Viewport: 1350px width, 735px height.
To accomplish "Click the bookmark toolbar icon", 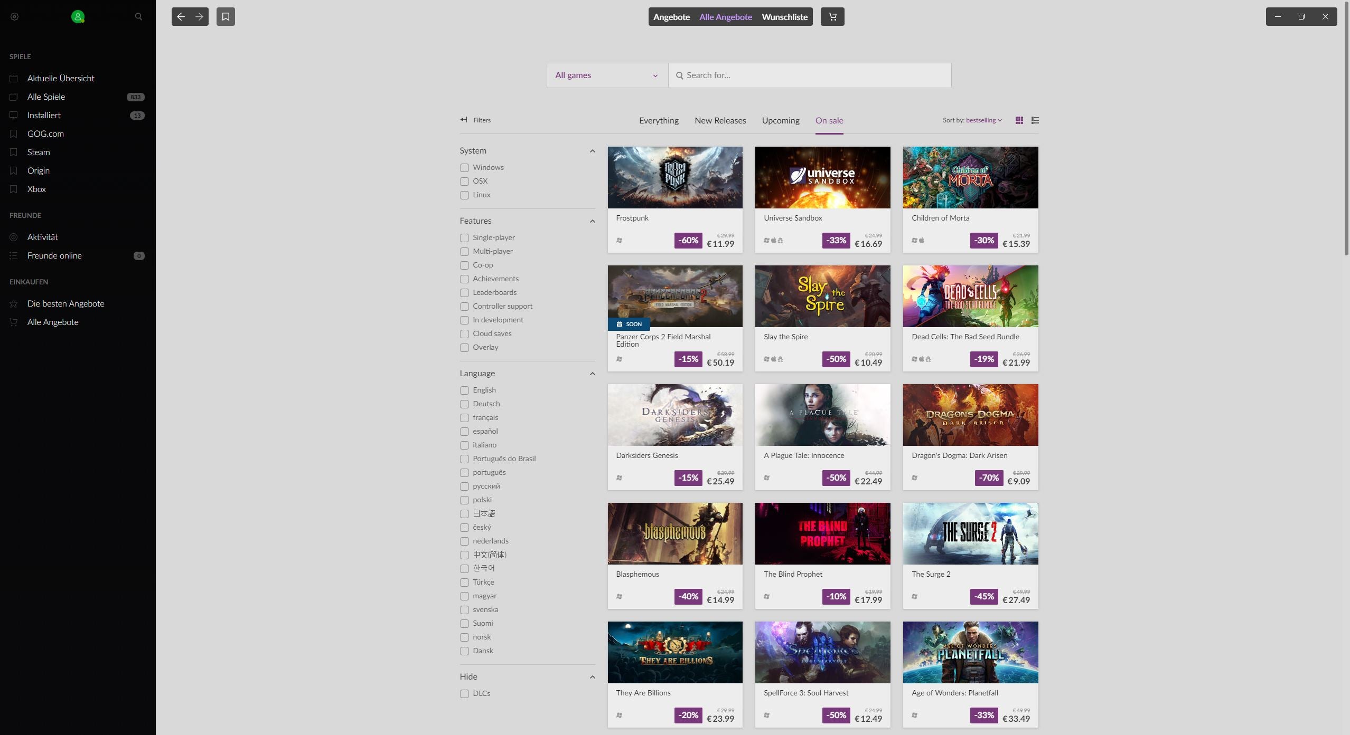I will click(x=226, y=17).
